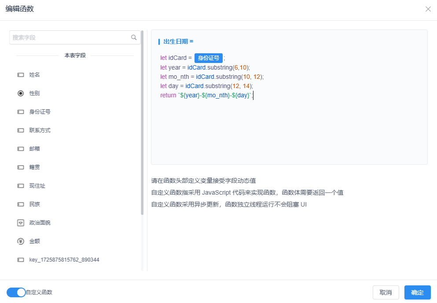This screenshot has height=303, width=437.
Task: Click the dropdown icon beside 政治面貌
Action: tap(20, 223)
